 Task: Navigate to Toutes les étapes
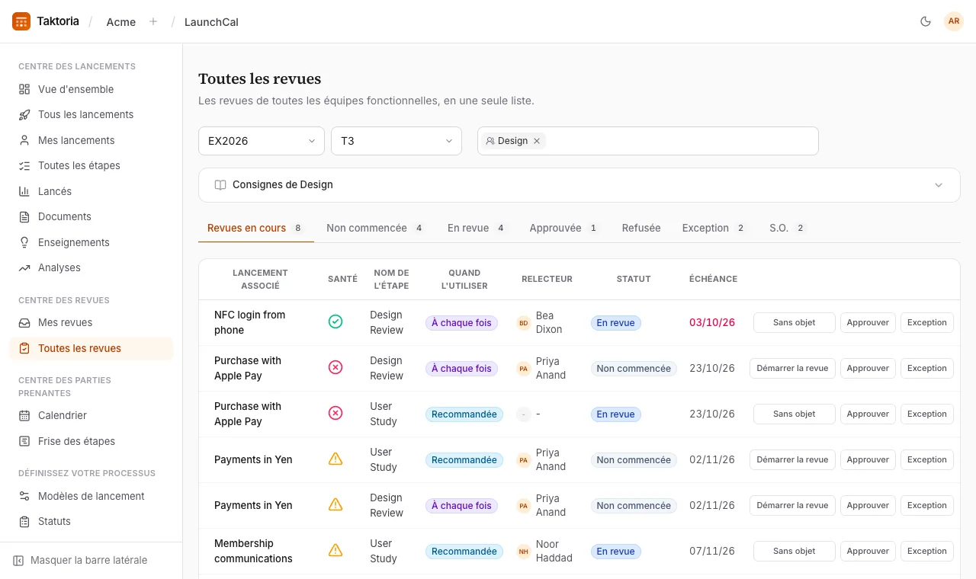[x=91, y=165]
